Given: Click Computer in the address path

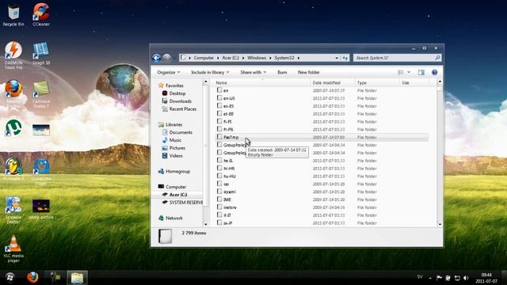Looking at the screenshot, I should (x=204, y=58).
